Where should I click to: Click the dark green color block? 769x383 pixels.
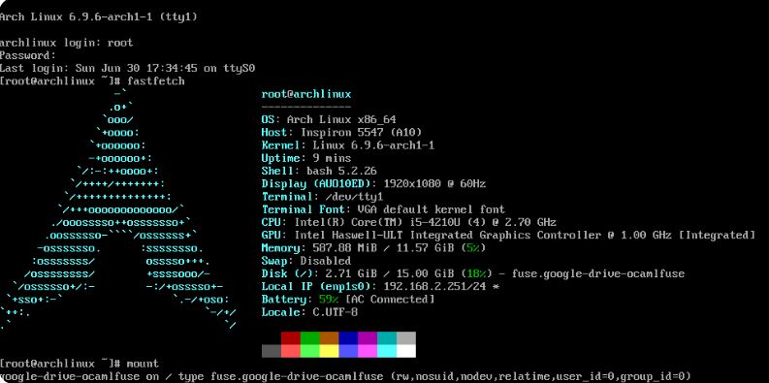point(309,337)
